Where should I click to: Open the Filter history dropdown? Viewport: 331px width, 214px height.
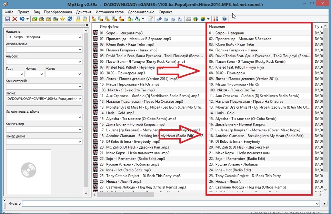point(317,204)
